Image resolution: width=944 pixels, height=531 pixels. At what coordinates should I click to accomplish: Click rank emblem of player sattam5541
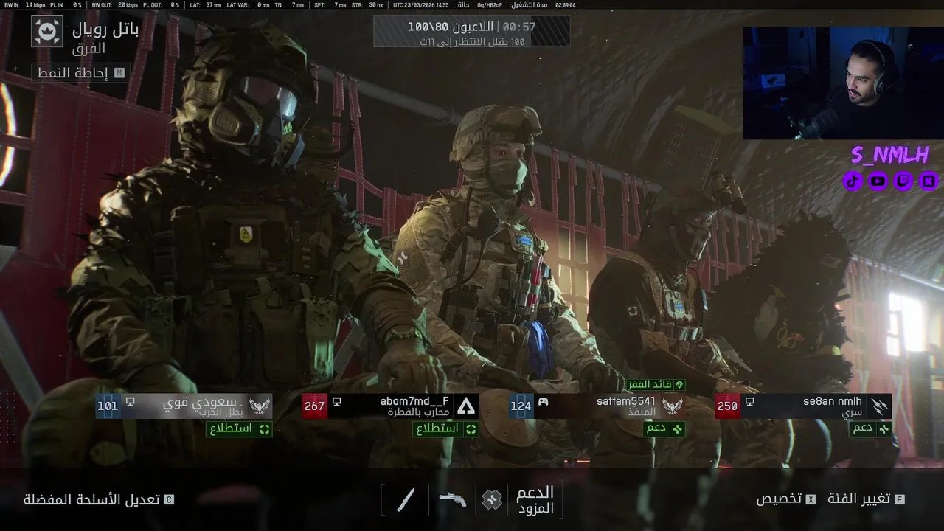[672, 406]
